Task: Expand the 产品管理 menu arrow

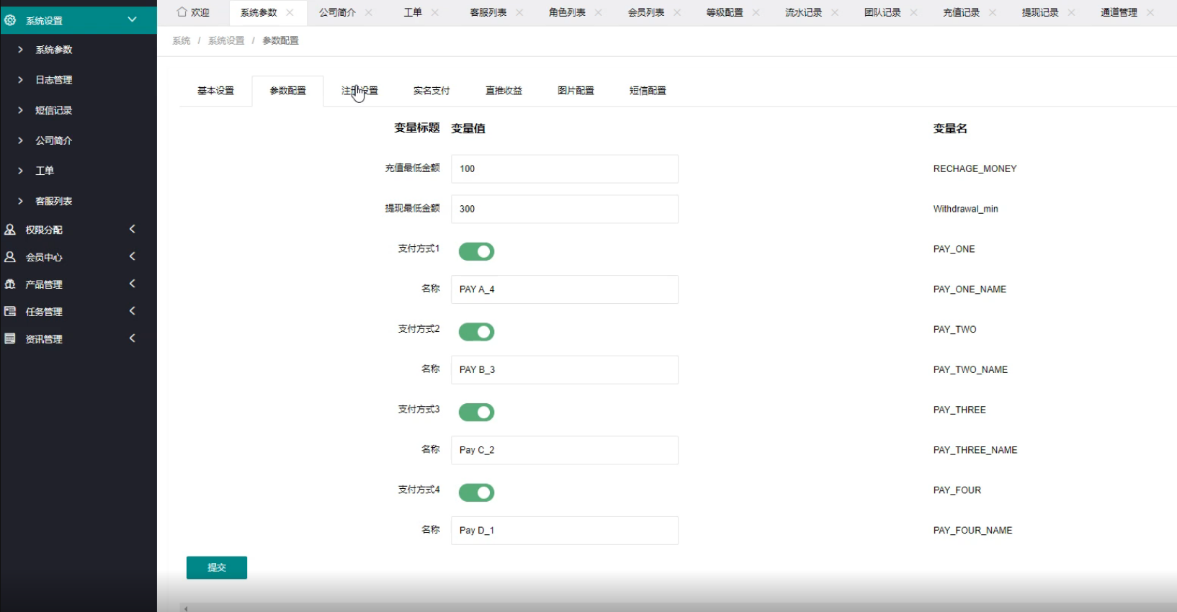Action: tap(133, 284)
